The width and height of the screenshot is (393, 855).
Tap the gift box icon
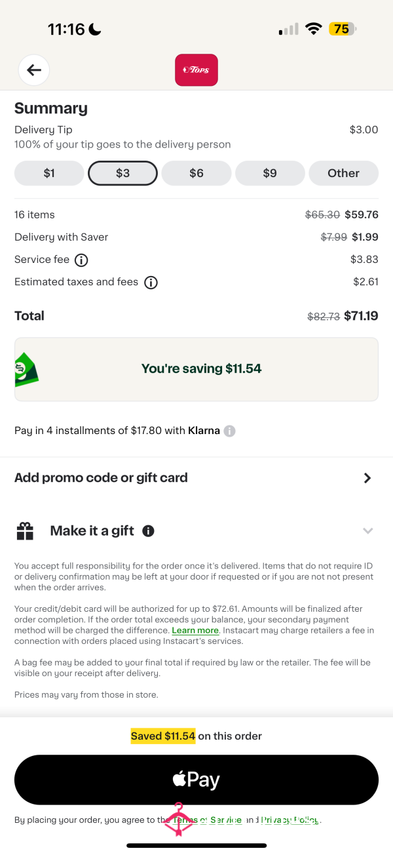point(25,531)
